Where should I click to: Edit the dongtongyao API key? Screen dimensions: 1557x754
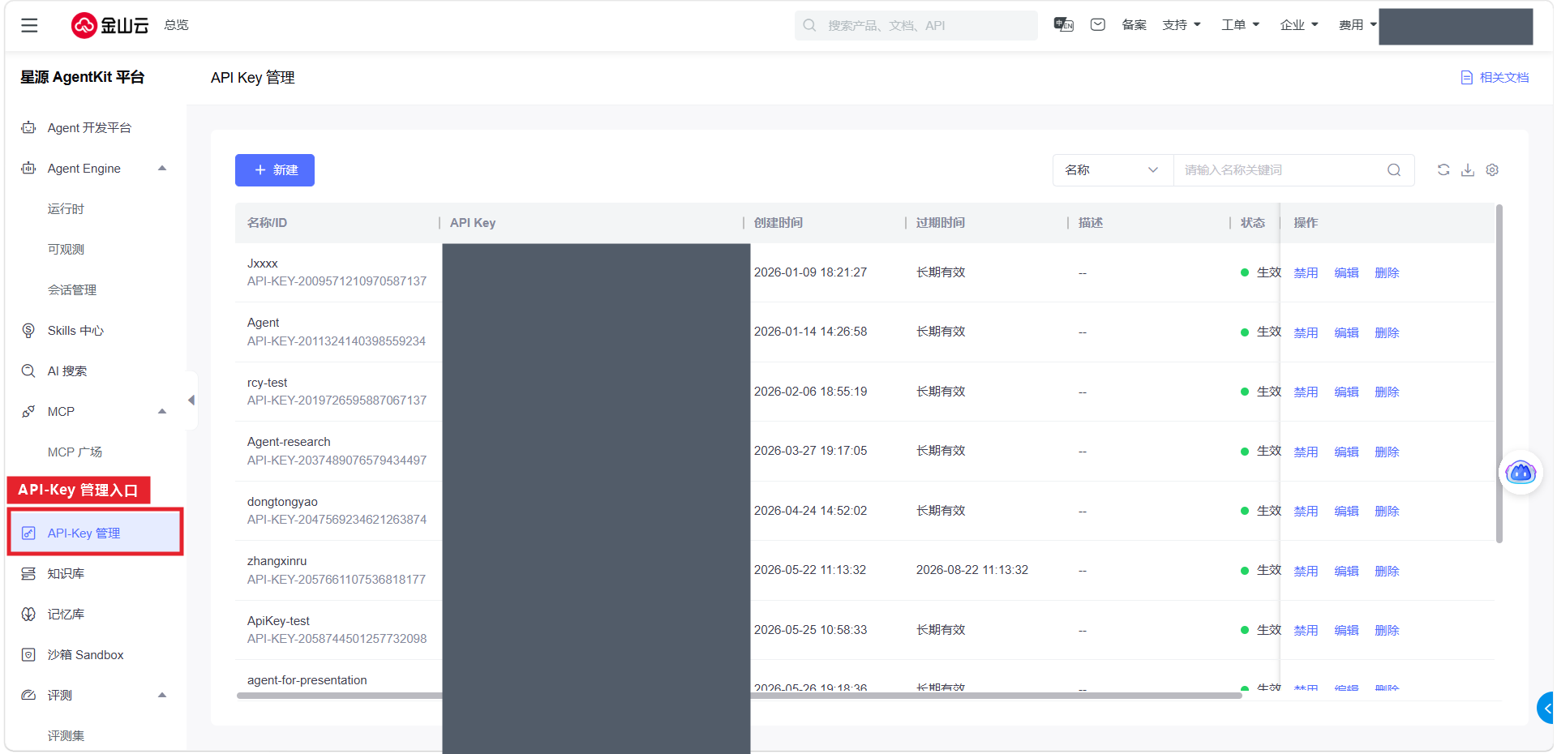pos(1346,511)
